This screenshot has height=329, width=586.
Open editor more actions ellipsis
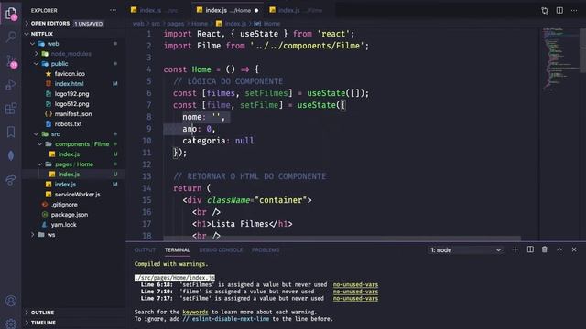point(574,10)
